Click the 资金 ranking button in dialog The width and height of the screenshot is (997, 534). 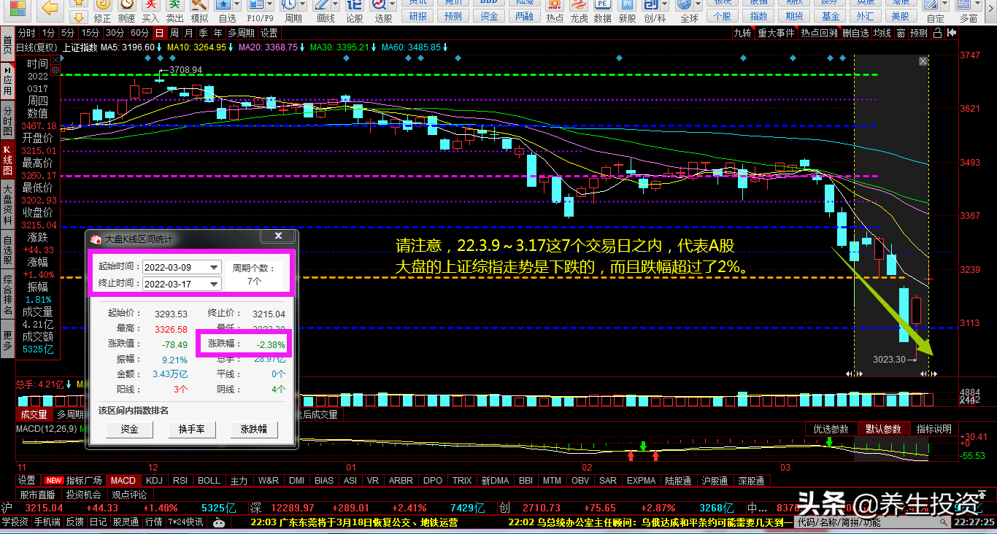[129, 430]
